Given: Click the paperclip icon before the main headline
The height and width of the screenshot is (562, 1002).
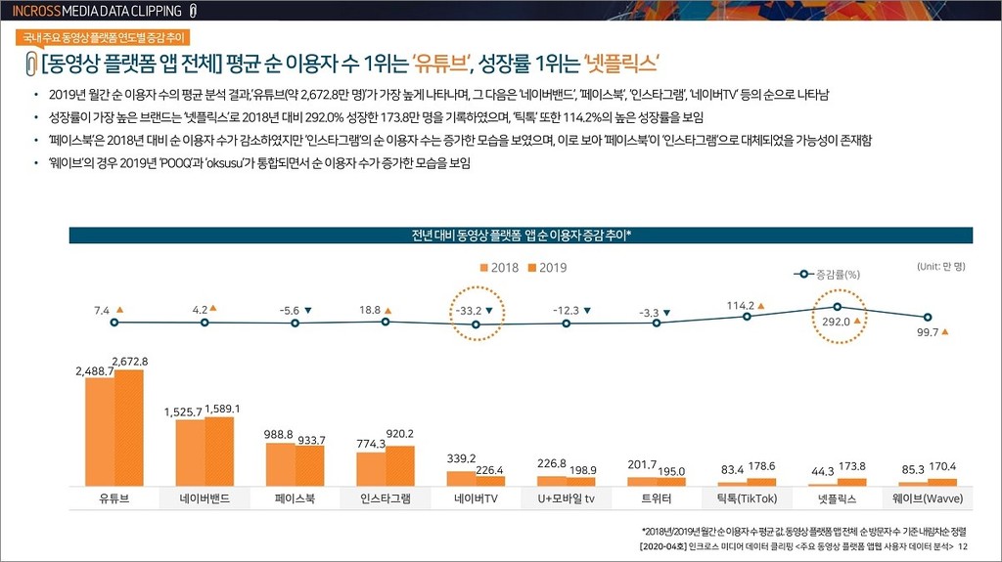Looking at the screenshot, I should pyautogui.click(x=30, y=64).
